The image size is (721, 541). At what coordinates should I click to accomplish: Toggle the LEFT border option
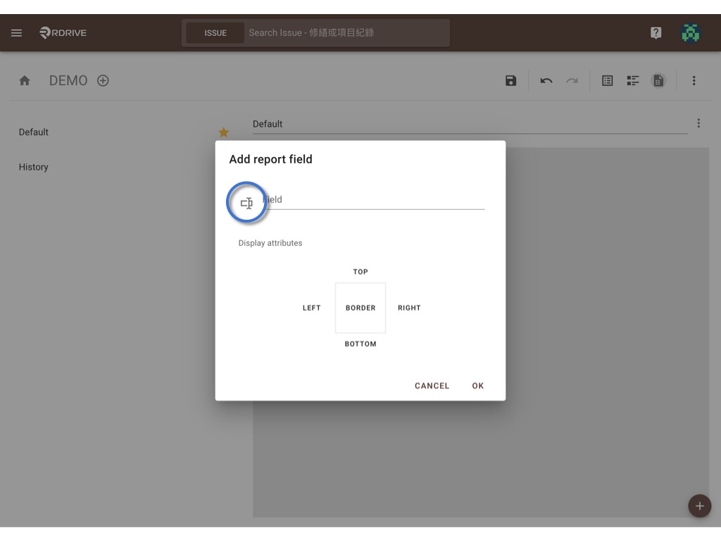pyautogui.click(x=312, y=308)
